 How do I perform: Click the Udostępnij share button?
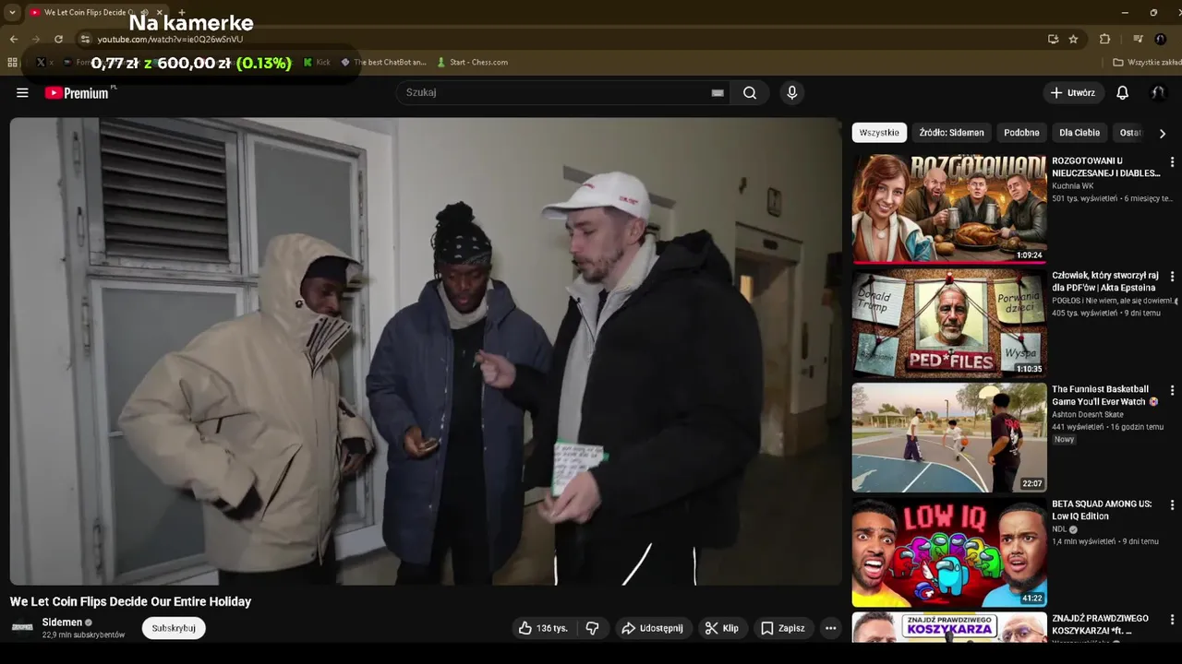click(x=653, y=628)
